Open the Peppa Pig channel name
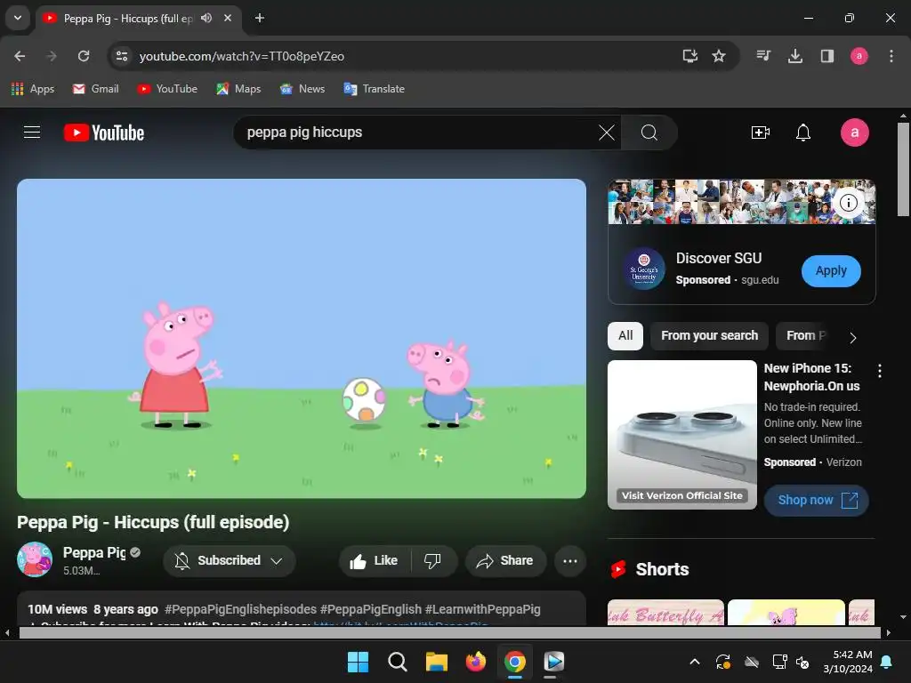 point(94,552)
